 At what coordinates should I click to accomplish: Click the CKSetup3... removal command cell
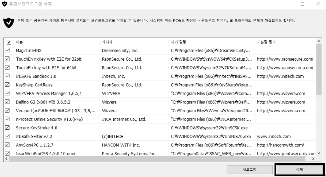pos(211,59)
